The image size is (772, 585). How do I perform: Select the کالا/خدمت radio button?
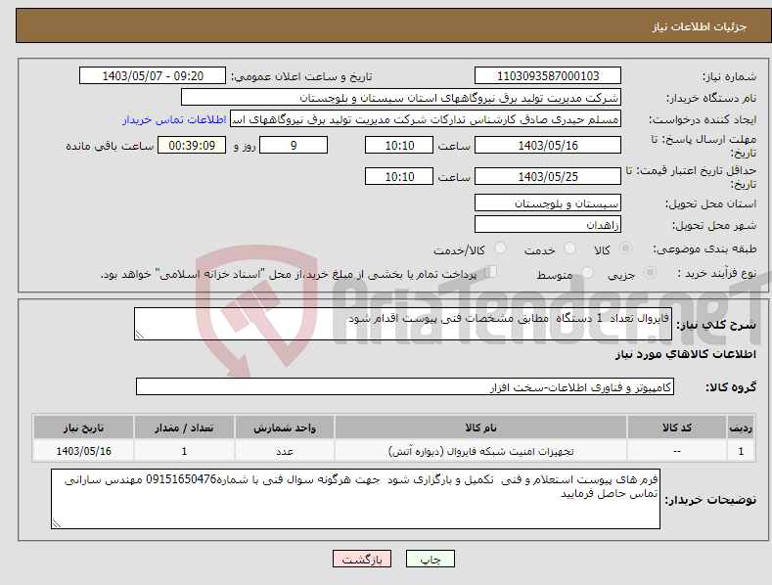pyautogui.click(x=500, y=248)
